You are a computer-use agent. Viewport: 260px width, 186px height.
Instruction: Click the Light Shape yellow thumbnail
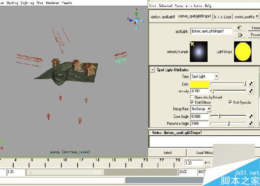coord(243,52)
